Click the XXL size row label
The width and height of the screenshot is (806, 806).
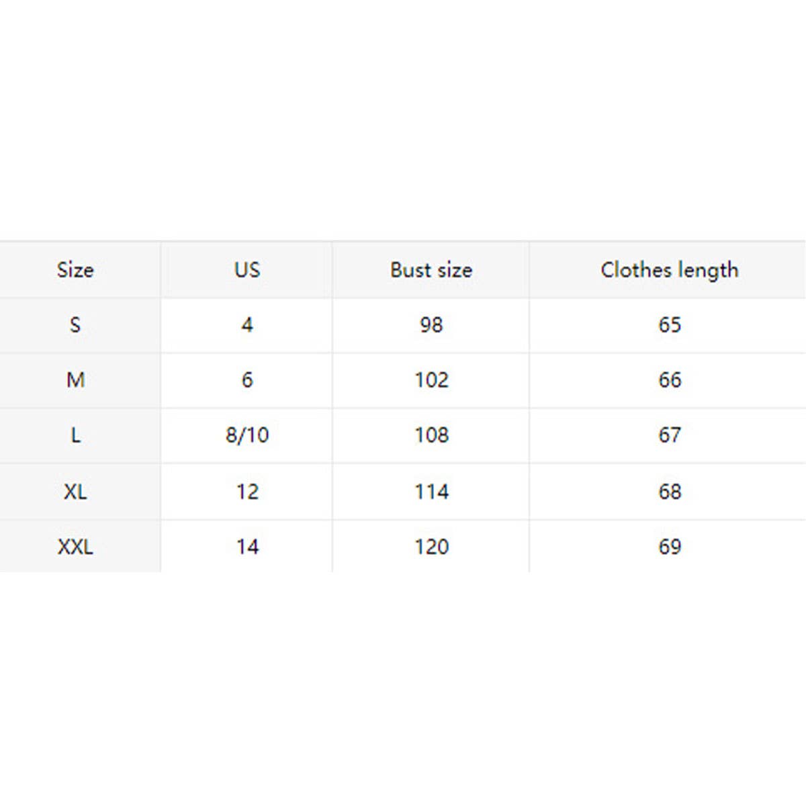(75, 547)
